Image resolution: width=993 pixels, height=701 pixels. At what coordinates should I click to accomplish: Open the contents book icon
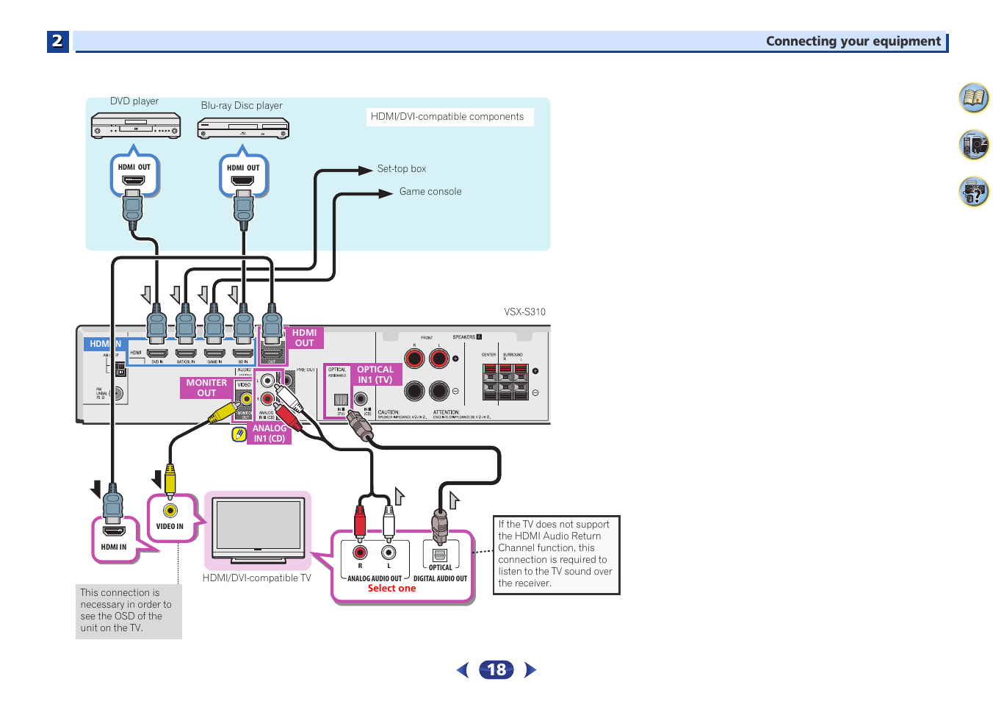974,98
